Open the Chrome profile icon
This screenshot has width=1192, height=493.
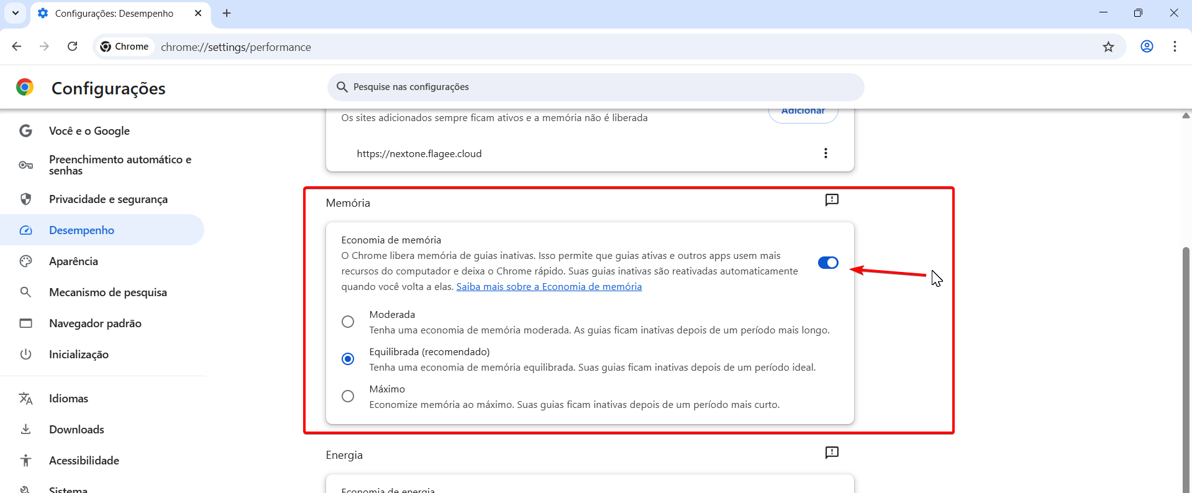point(1147,47)
